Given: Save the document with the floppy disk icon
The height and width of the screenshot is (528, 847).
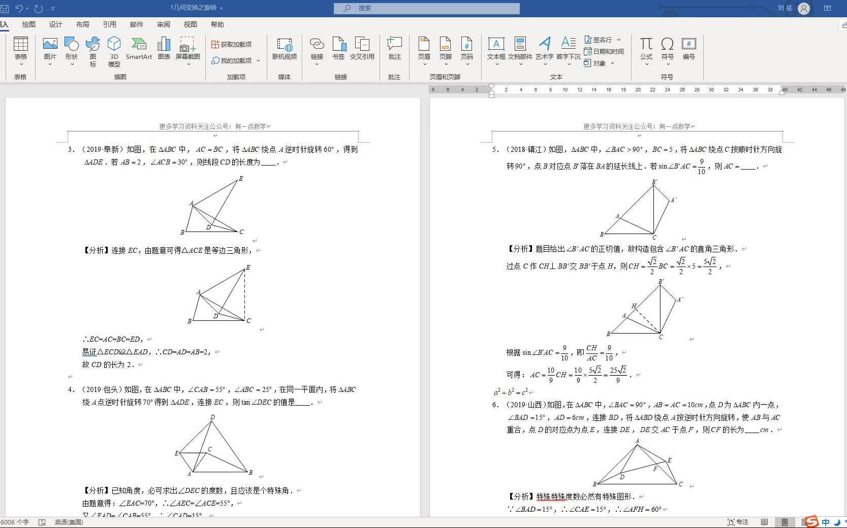Looking at the screenshot, I should point(5,9).
